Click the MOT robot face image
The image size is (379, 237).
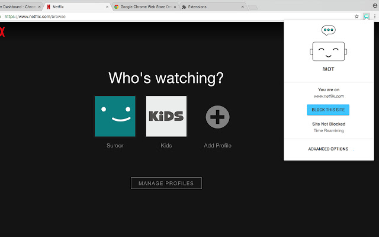[328, 52]
